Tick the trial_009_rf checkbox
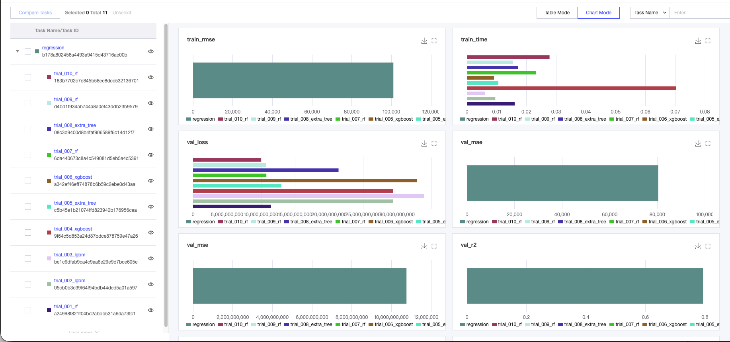This screenshot has width=730, height=342. 28,103
